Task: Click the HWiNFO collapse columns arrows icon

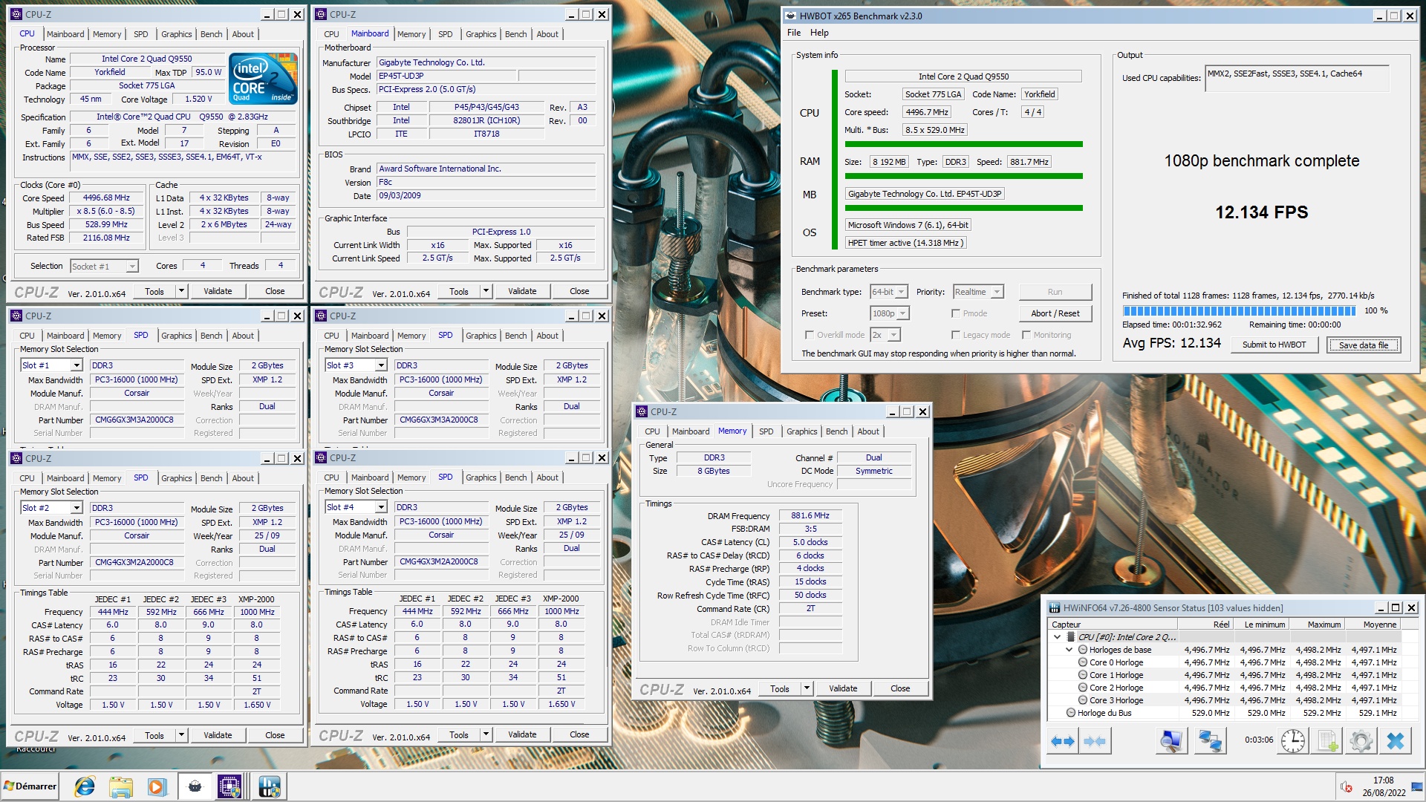Action: click(1095, 741)
